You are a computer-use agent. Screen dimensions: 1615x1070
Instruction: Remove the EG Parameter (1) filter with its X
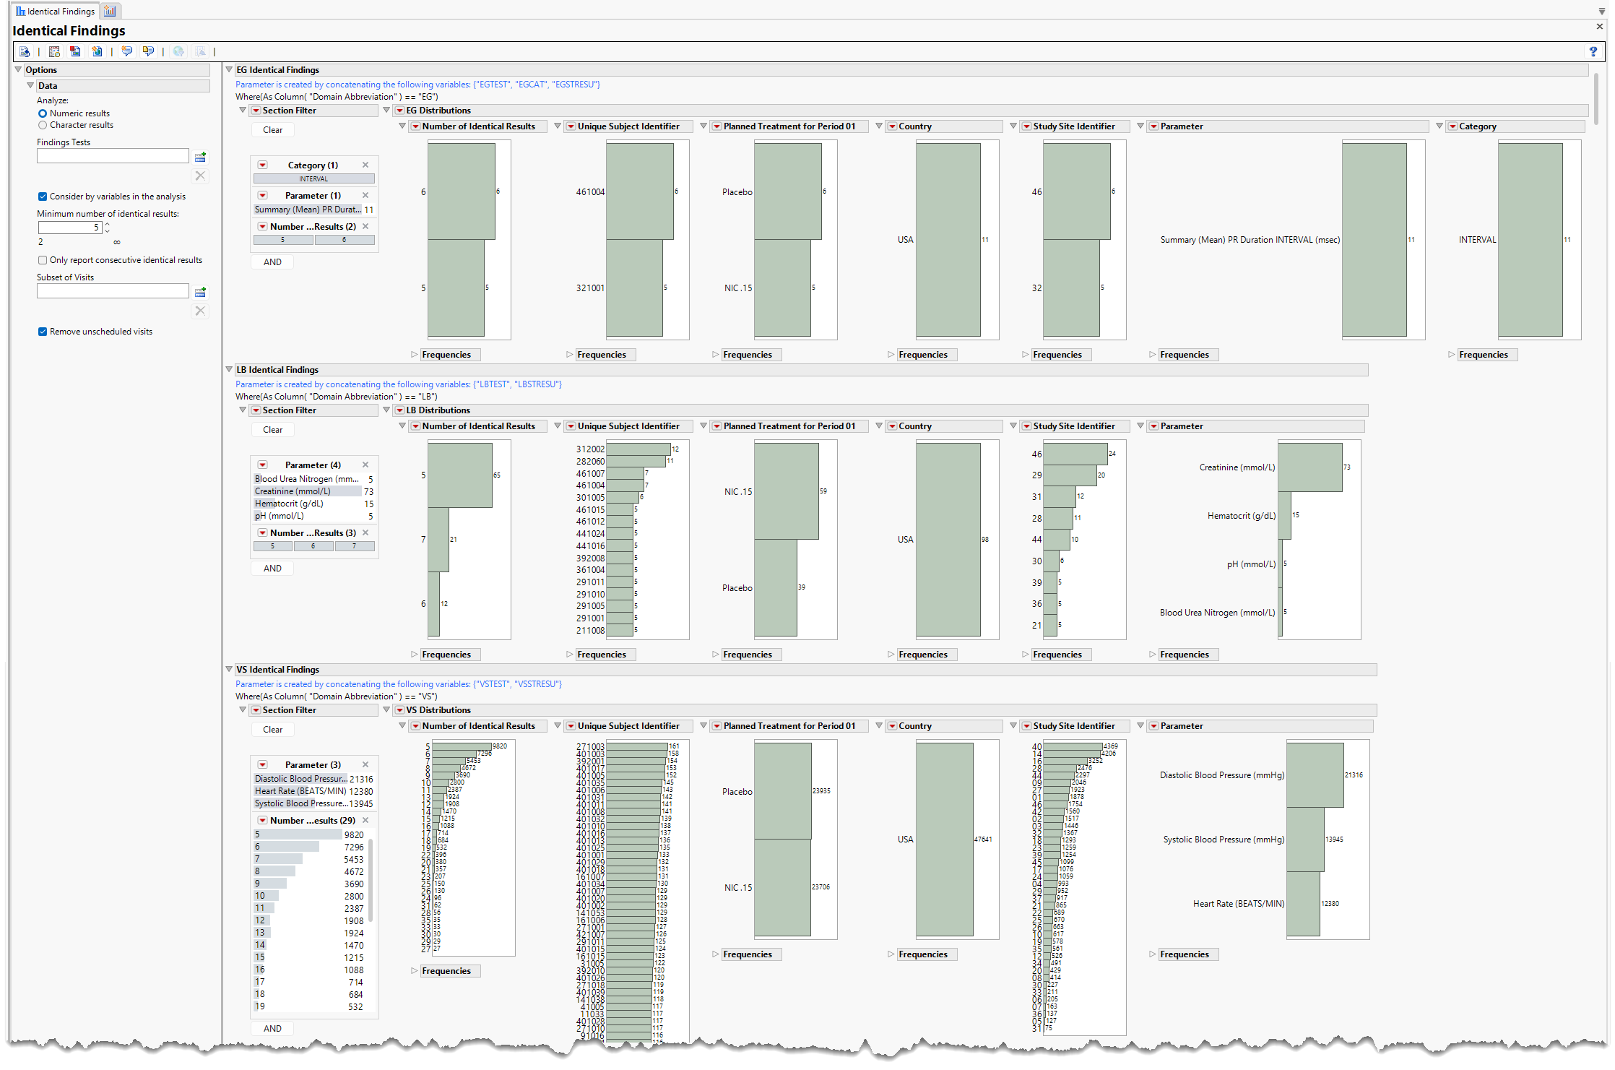[365, 195]
